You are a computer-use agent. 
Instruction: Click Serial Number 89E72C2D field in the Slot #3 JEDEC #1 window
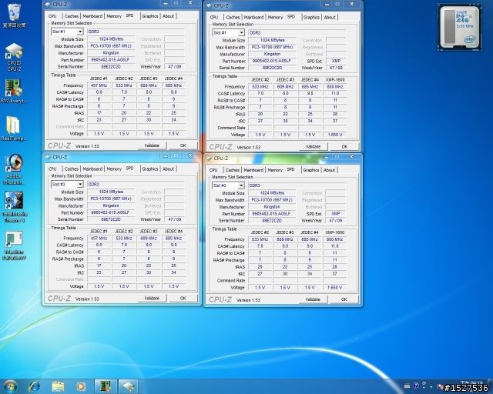111,219
